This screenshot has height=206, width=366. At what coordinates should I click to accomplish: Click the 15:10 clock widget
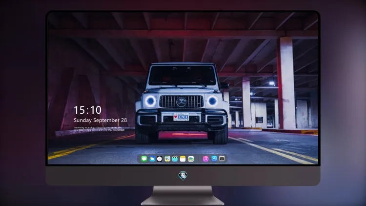click(87, 110)
